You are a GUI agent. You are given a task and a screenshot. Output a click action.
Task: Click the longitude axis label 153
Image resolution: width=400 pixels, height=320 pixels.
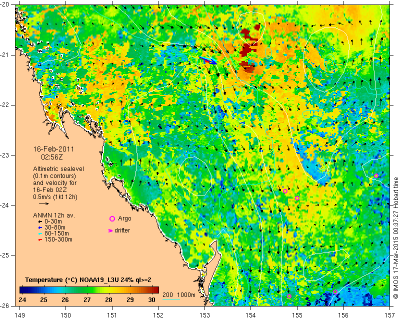204,315
